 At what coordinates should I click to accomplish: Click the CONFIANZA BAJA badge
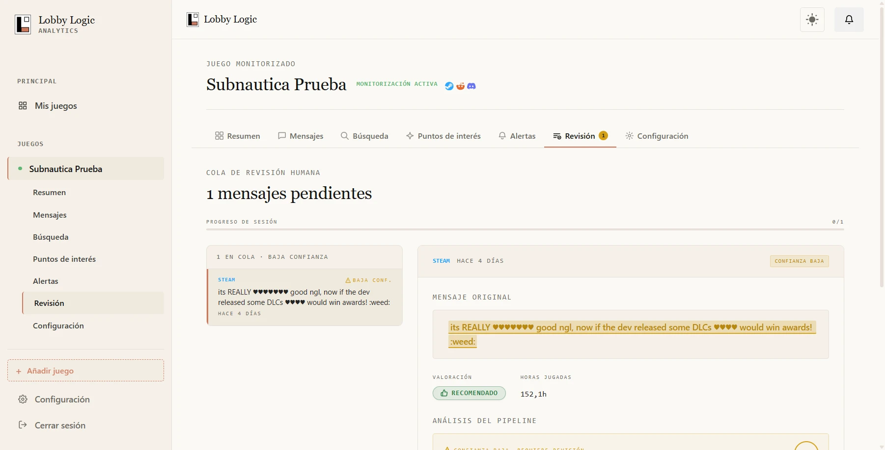tap(799, 261)
